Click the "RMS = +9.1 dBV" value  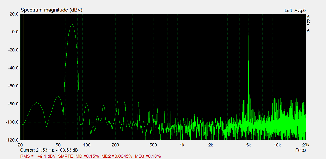coord(38,156)
